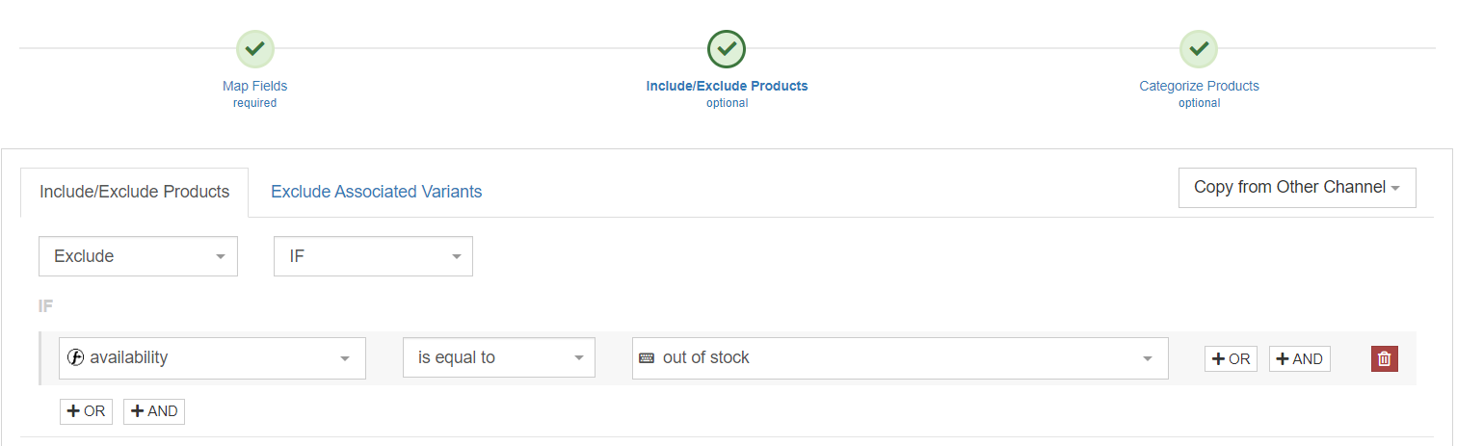The width and height of the screenshot is (1457, 446).
Task: Open the Categorize Products step link
Action: pyautogui.click(x=1199, y=86)
